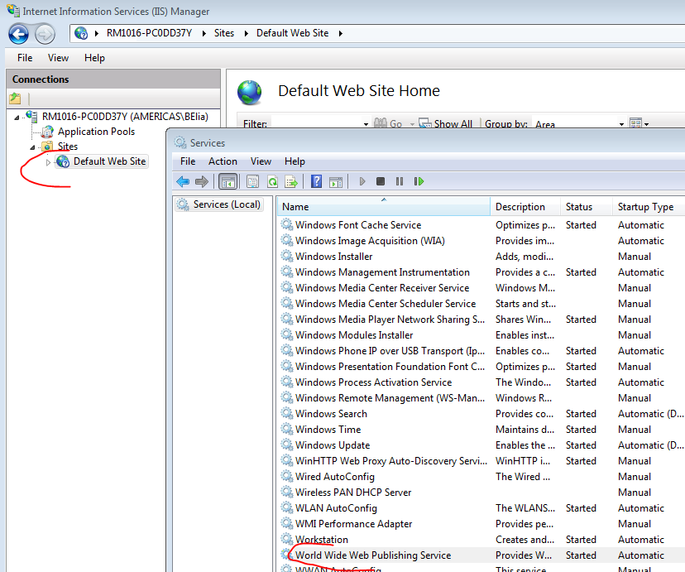Click the gear icon for Windows Update service
Viewport: 685px width, 572px height.
click(x=287, y=445)
